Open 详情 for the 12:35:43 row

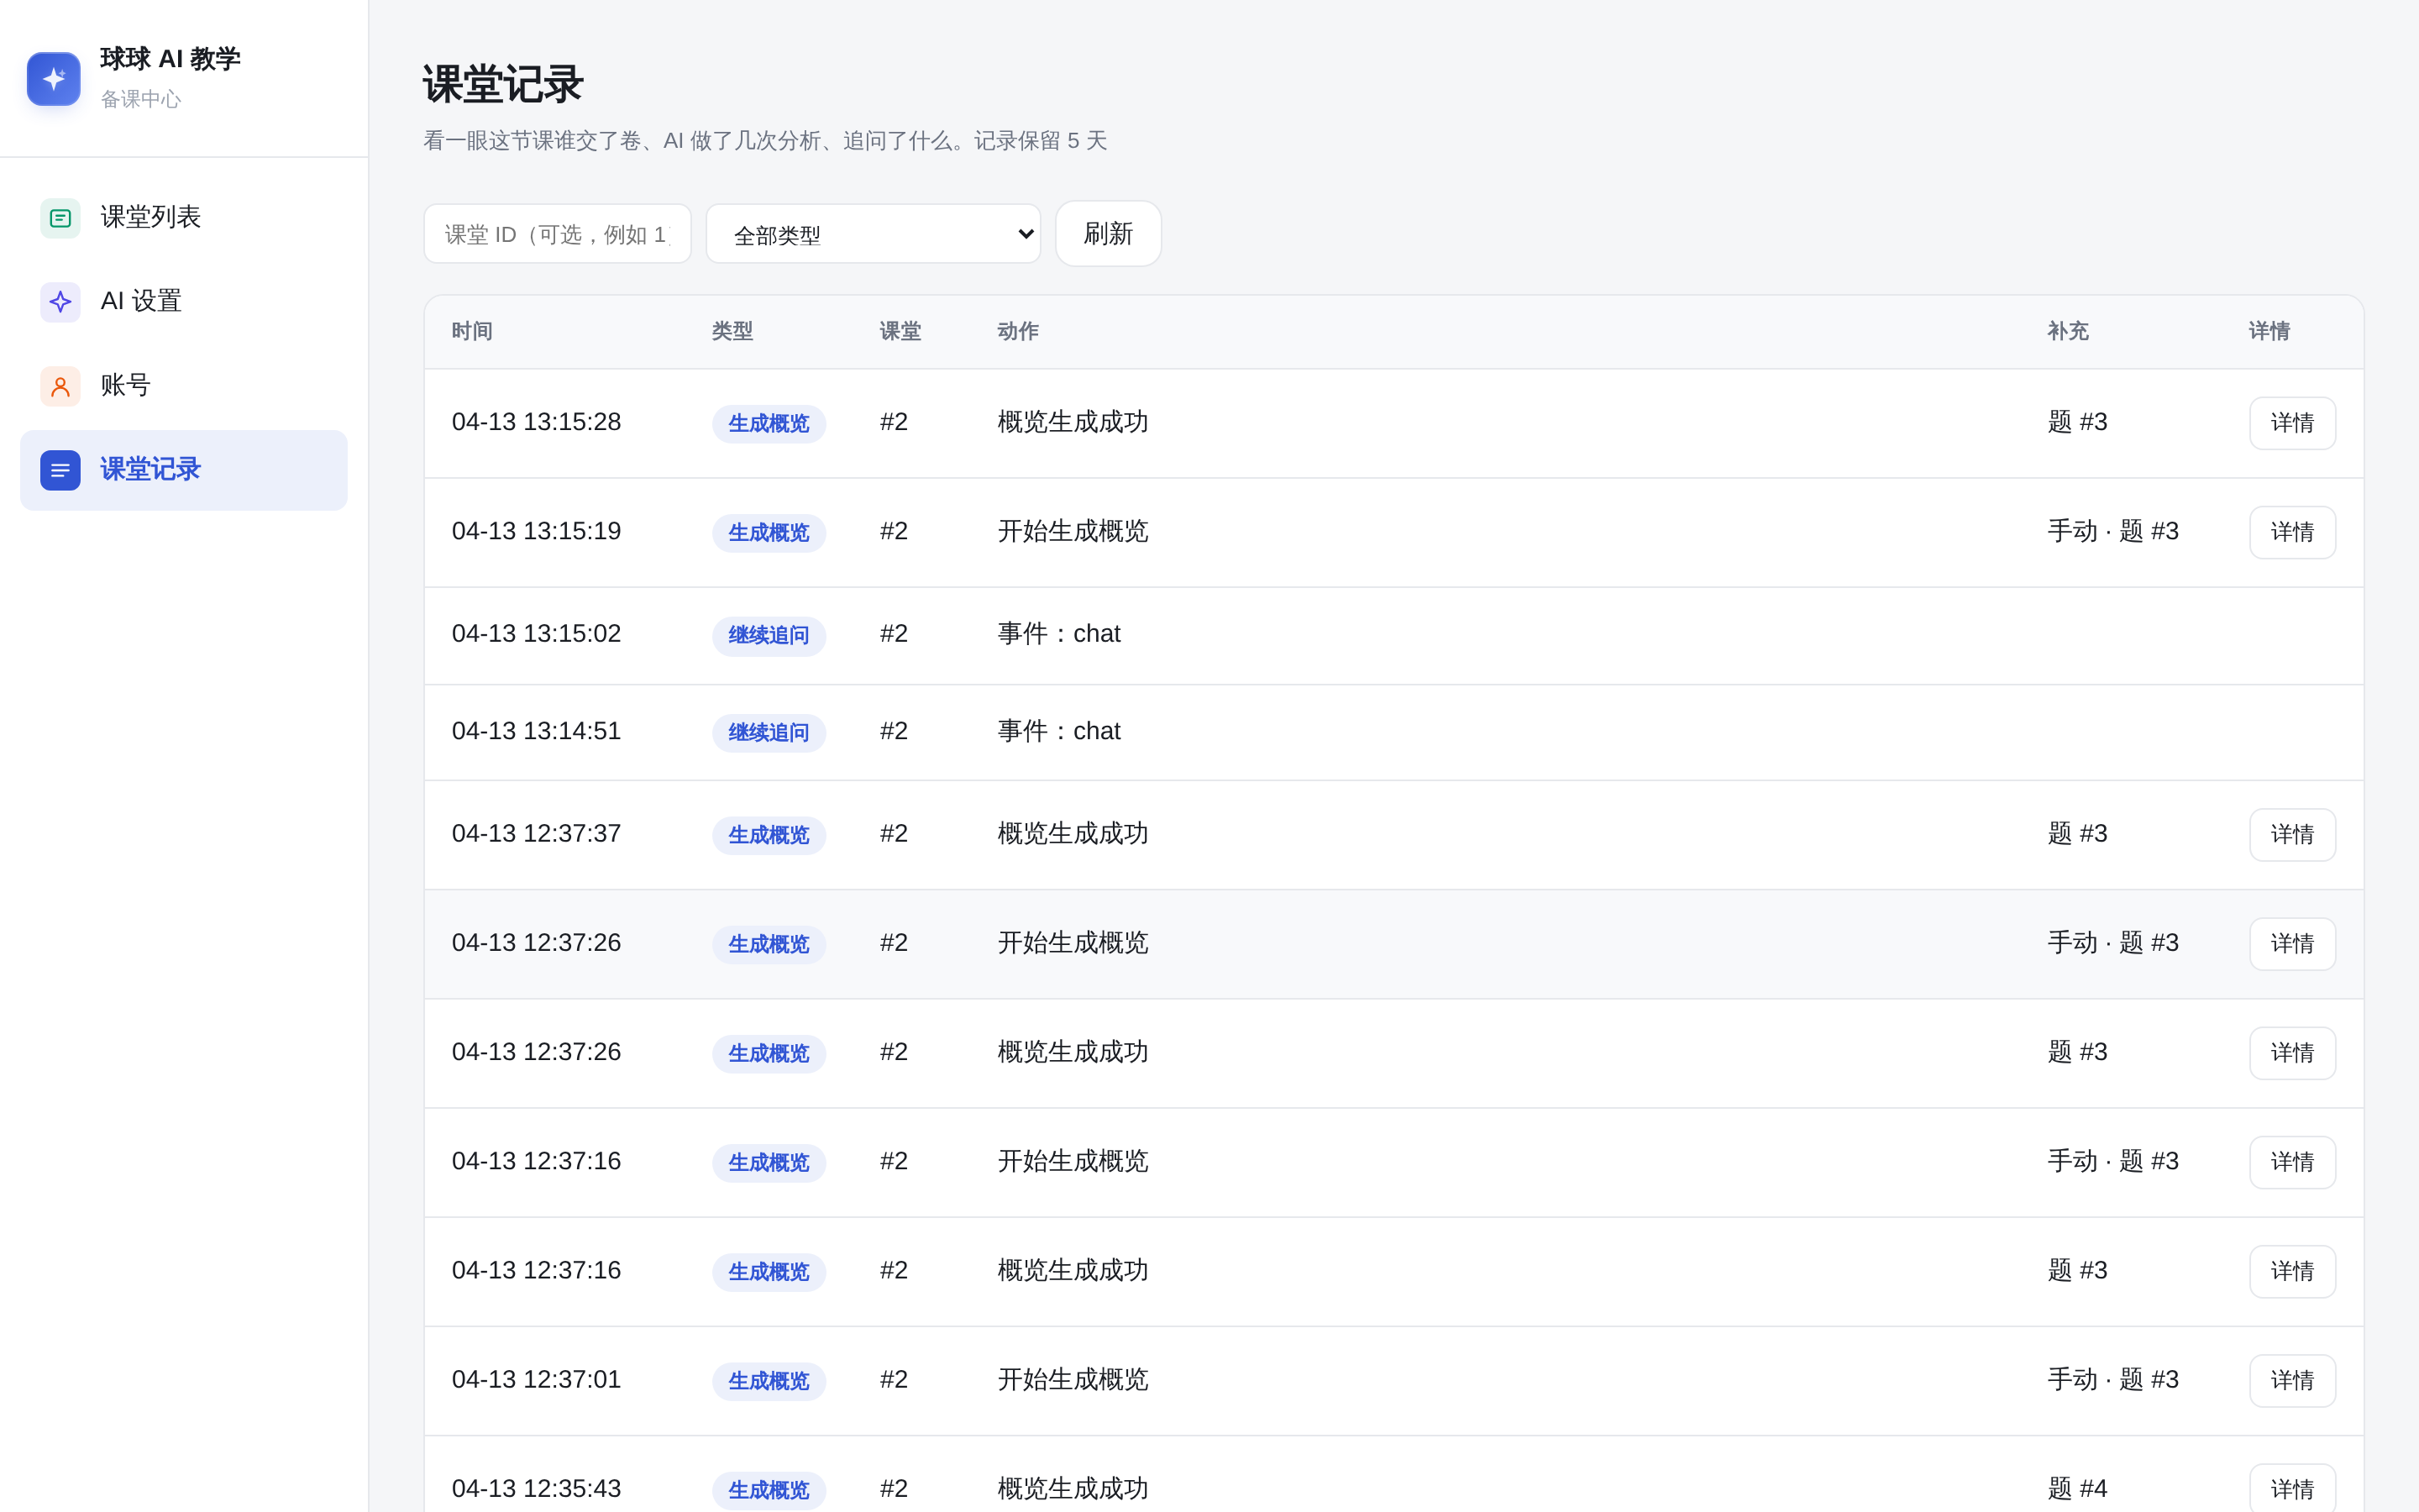pos(2292,1489)
